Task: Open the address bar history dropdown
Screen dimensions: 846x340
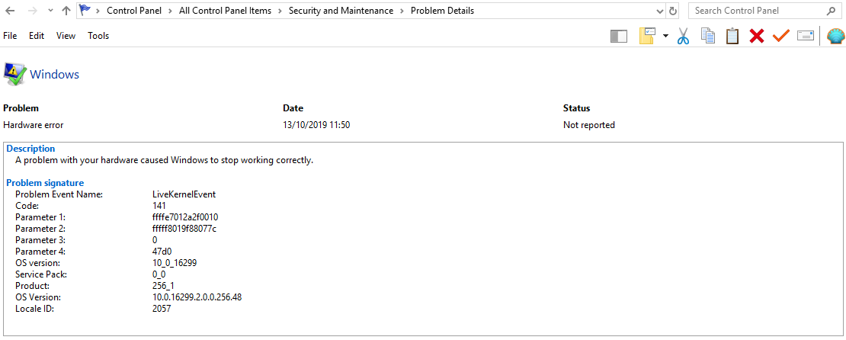Action: click(660, 11)
